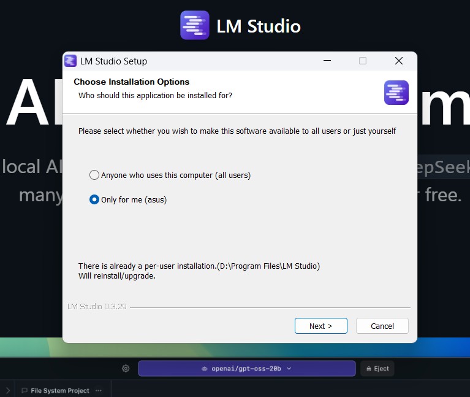Cancel the LM Studio installation
Screen dimensions: 470x397
click(382, 326)
